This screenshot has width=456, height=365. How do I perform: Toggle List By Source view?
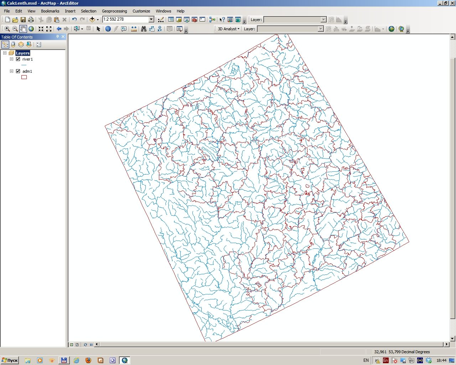coord(13,45)
